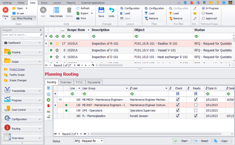The height and width of the screenshot is (145, 235).
Task: Toggle Ready checkbox for line 180
Action: point(196,116)
